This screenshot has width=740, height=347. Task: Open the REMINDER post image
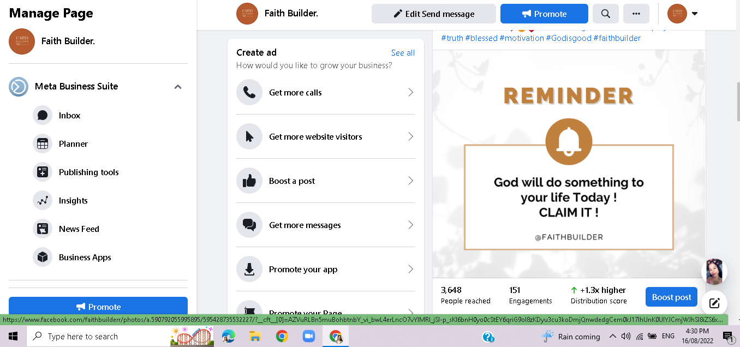[569, 164]
